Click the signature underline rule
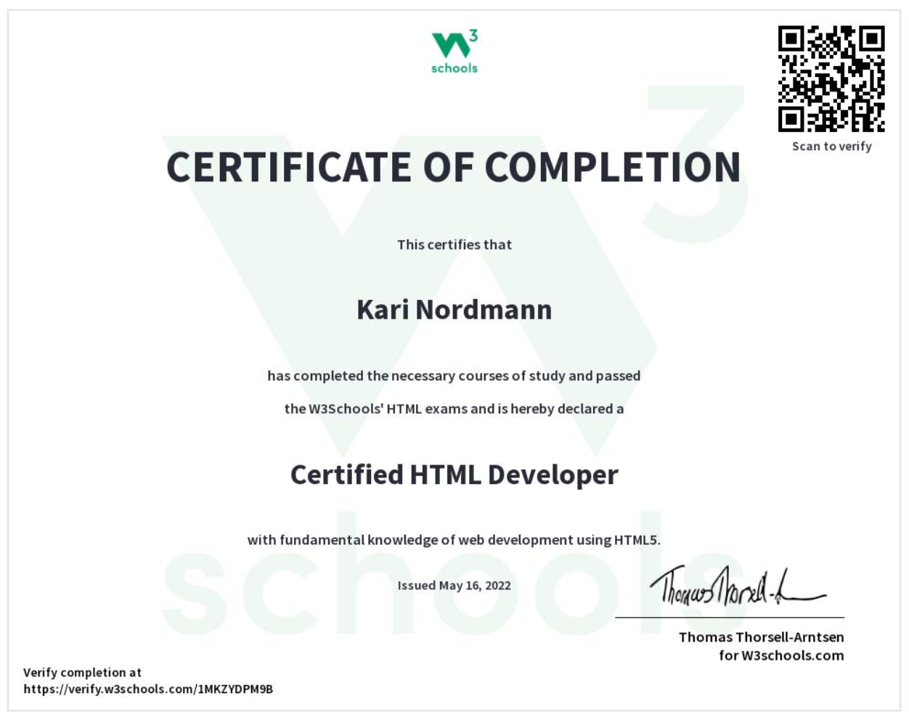 pos(729,617)
